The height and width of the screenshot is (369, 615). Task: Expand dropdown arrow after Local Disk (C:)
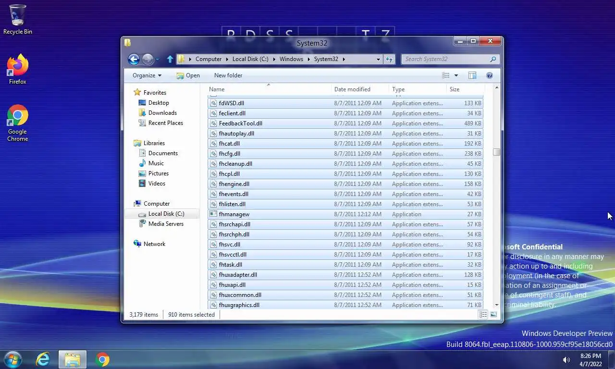point(274,59)
